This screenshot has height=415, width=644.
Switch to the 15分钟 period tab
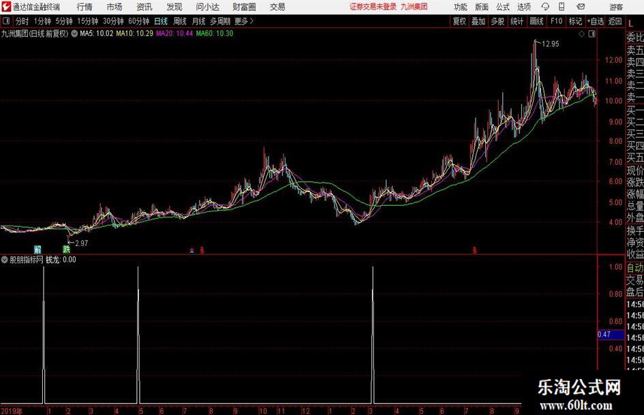87,21
